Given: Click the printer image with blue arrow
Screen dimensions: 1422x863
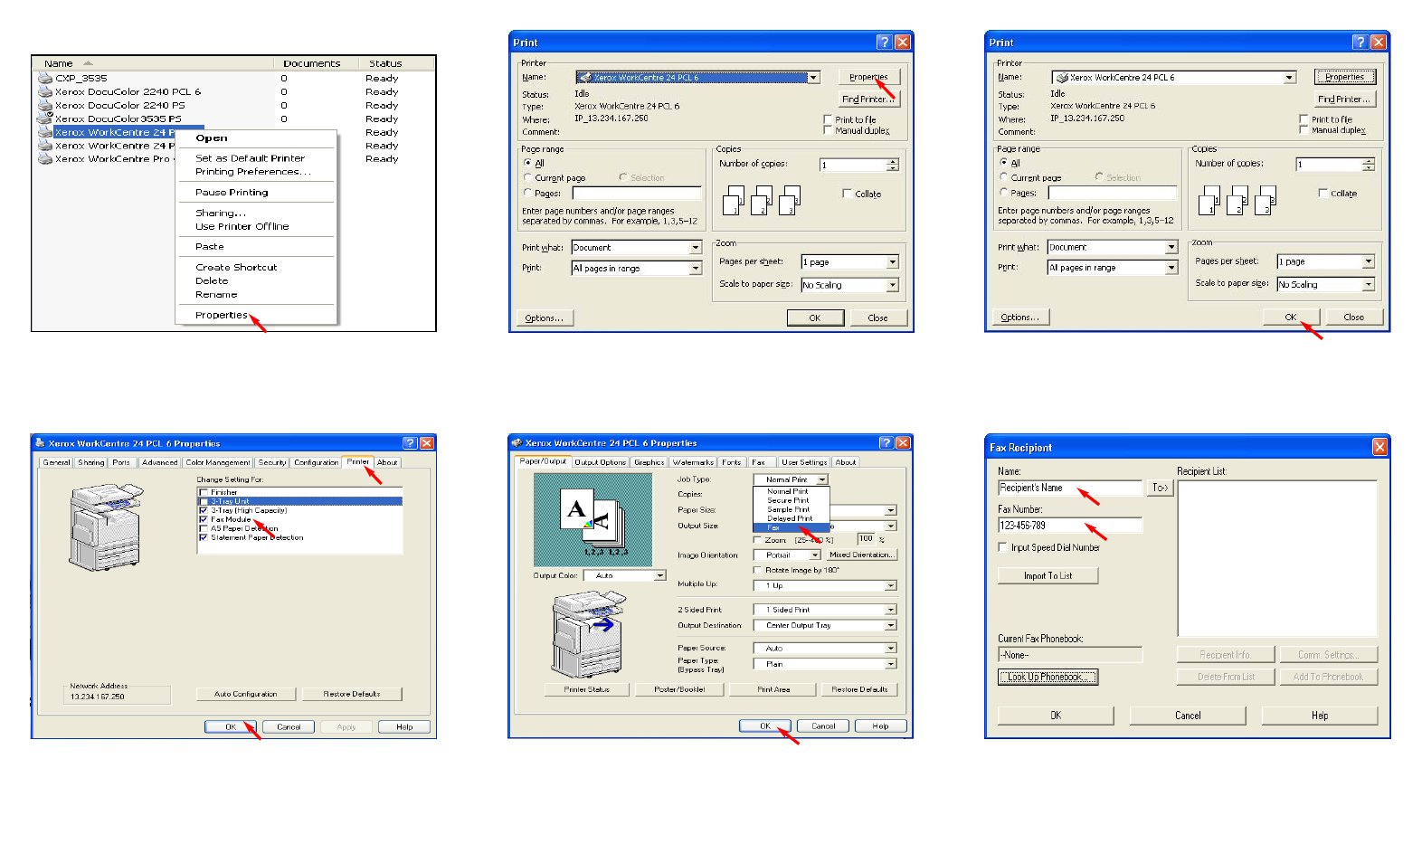Looking at the screenshot, I should 589,633.
